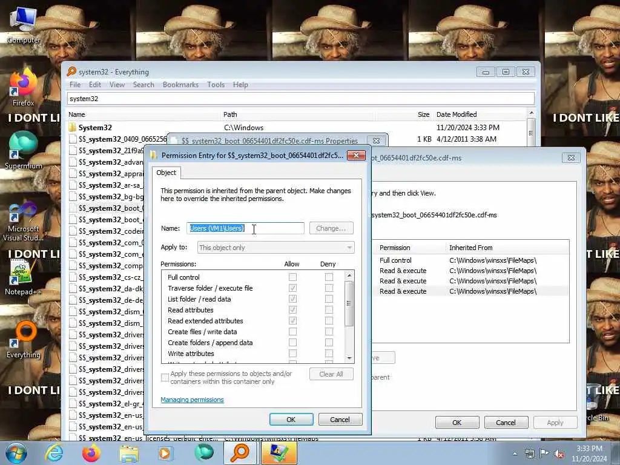Open the Bookmarks menu in Everything
620x465 pixels.
(180, 85)
